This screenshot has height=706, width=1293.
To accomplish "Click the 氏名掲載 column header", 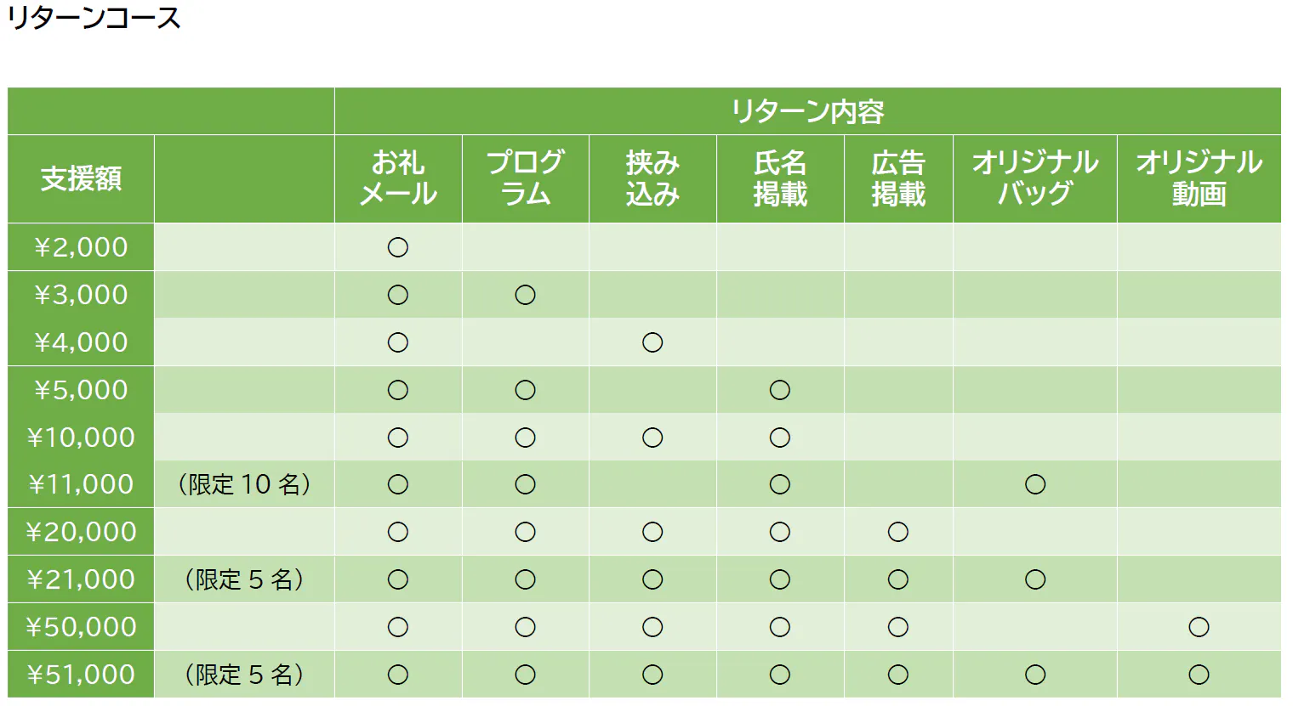I will [780, 178].
